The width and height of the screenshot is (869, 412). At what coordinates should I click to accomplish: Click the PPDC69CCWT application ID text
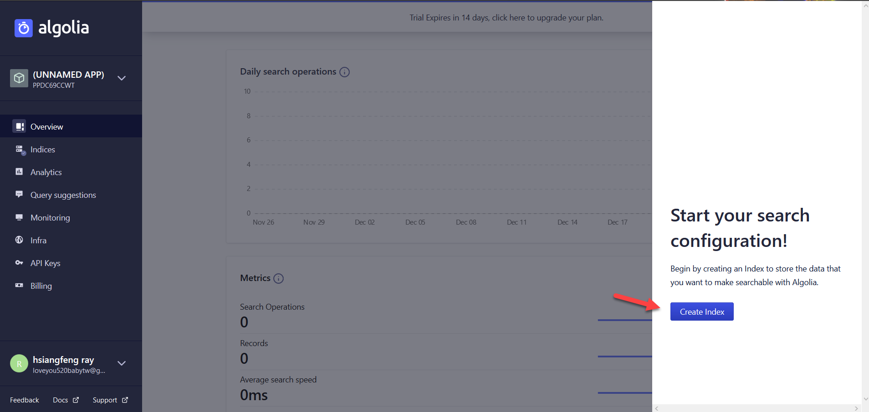[54, 85]
